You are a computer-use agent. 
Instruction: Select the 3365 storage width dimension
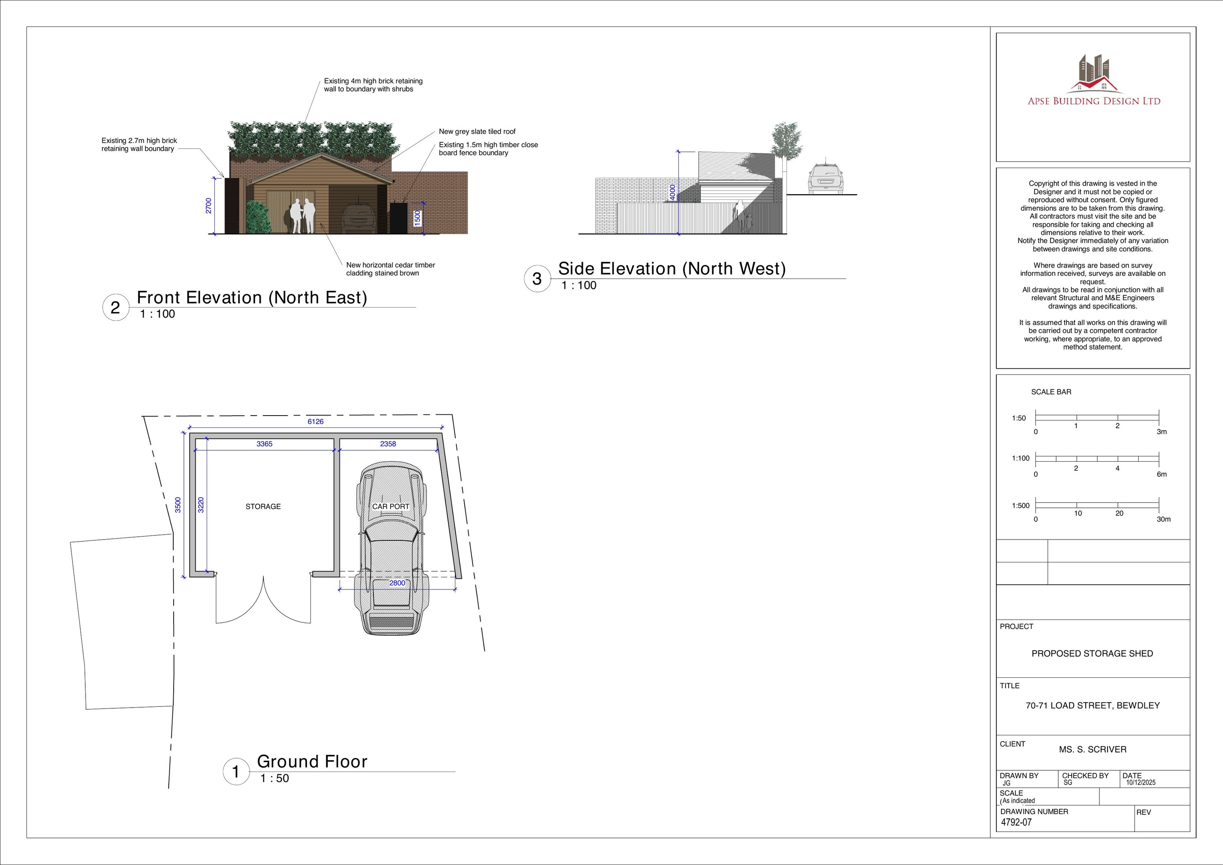tap(264, 444)
